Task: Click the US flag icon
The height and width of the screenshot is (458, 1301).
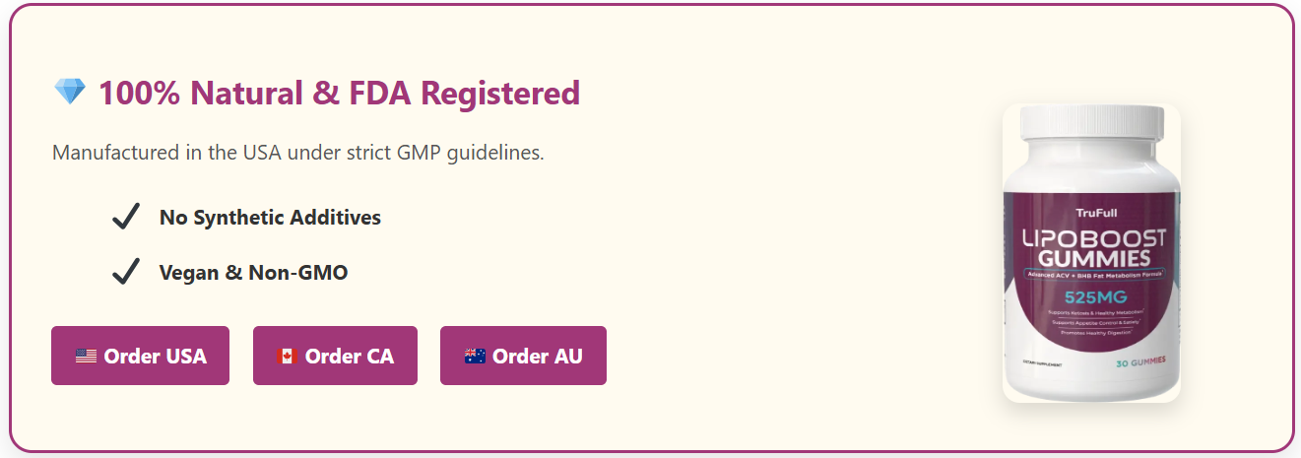Action: click(86, 356)
